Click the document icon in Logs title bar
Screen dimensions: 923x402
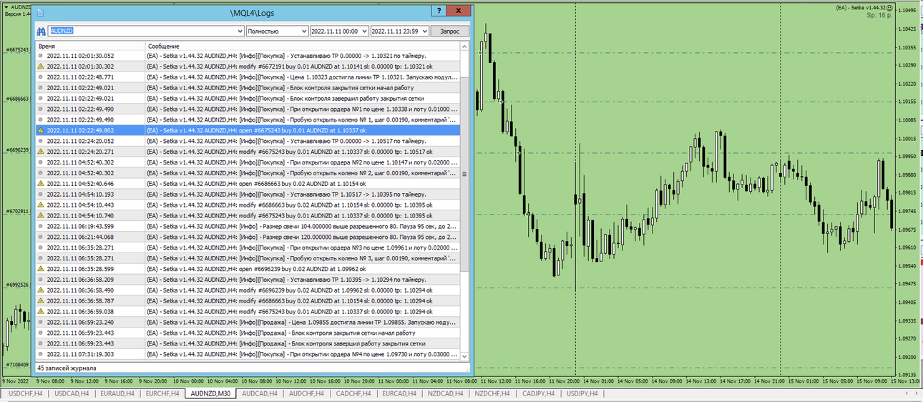coord(40,12)
